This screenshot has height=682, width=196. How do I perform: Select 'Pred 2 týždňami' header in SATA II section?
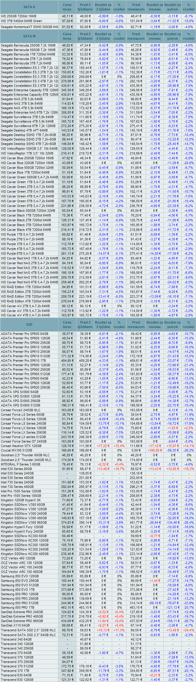click(x=85, y=7)
